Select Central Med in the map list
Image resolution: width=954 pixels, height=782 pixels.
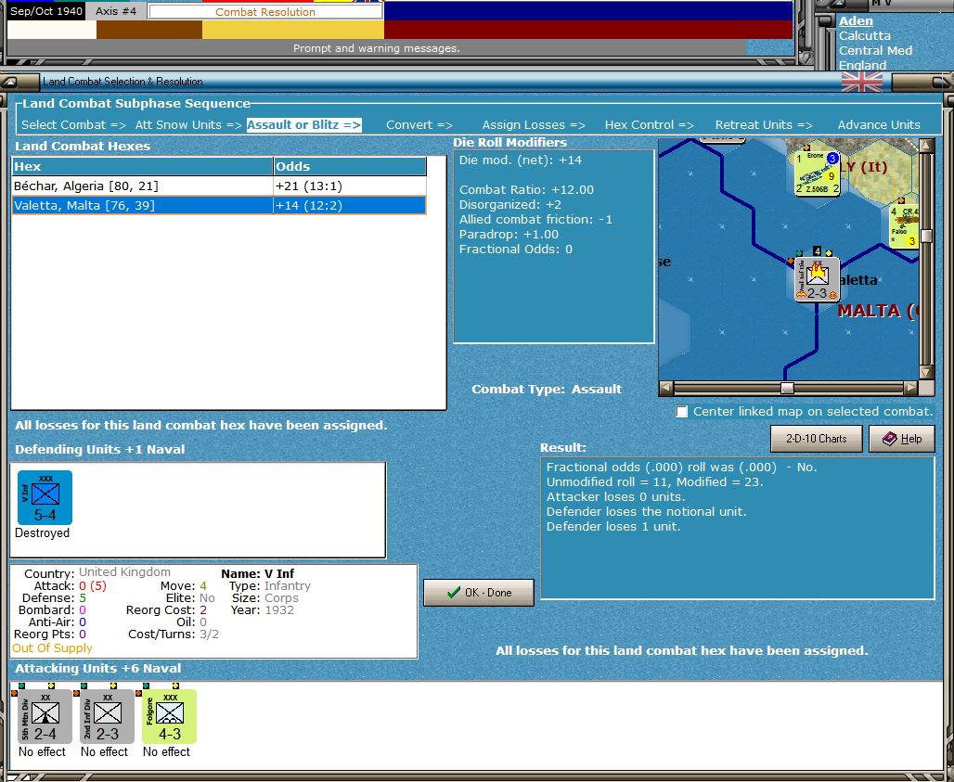pos(875,50)
